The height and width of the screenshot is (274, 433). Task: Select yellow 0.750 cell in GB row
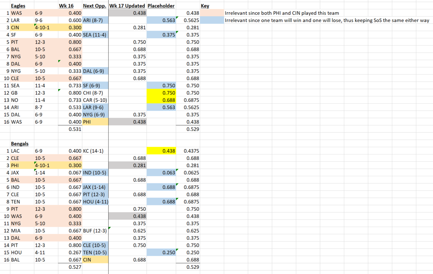161,93
